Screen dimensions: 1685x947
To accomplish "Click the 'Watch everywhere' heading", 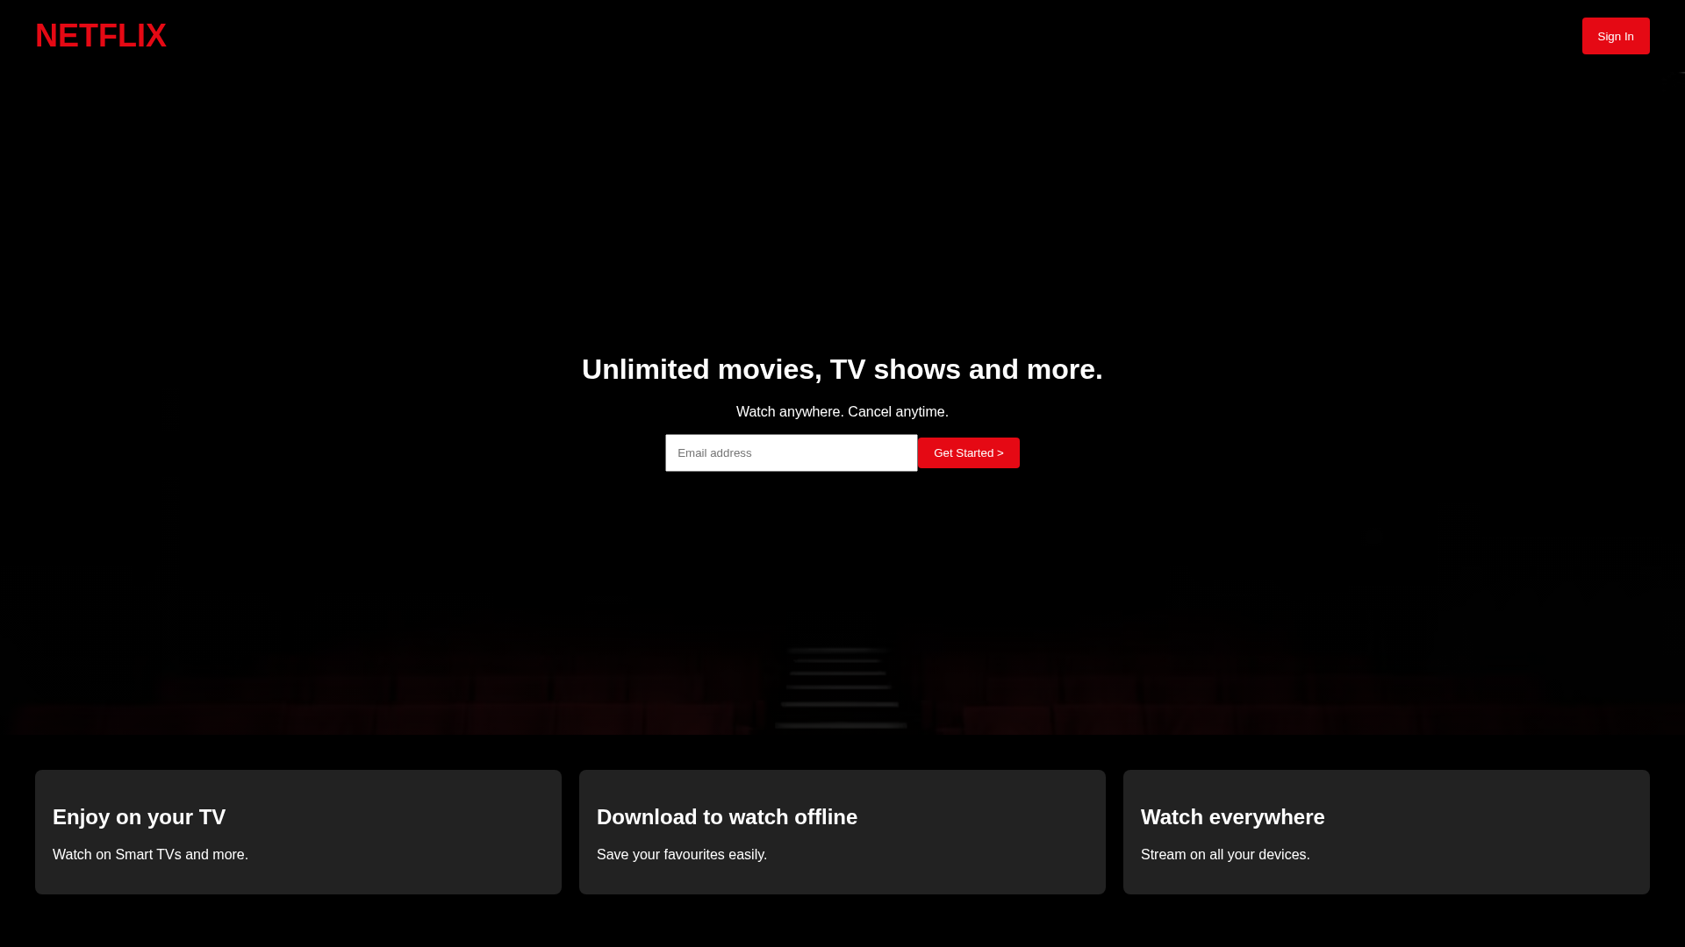I will point(1232,816).
